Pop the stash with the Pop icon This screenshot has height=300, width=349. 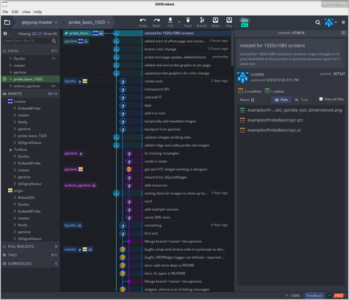pos(229,20)
